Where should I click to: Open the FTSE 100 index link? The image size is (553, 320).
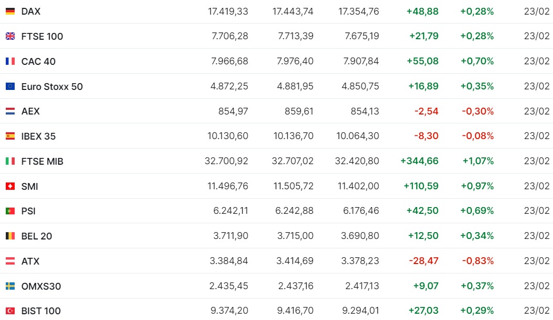coord(42,36)
